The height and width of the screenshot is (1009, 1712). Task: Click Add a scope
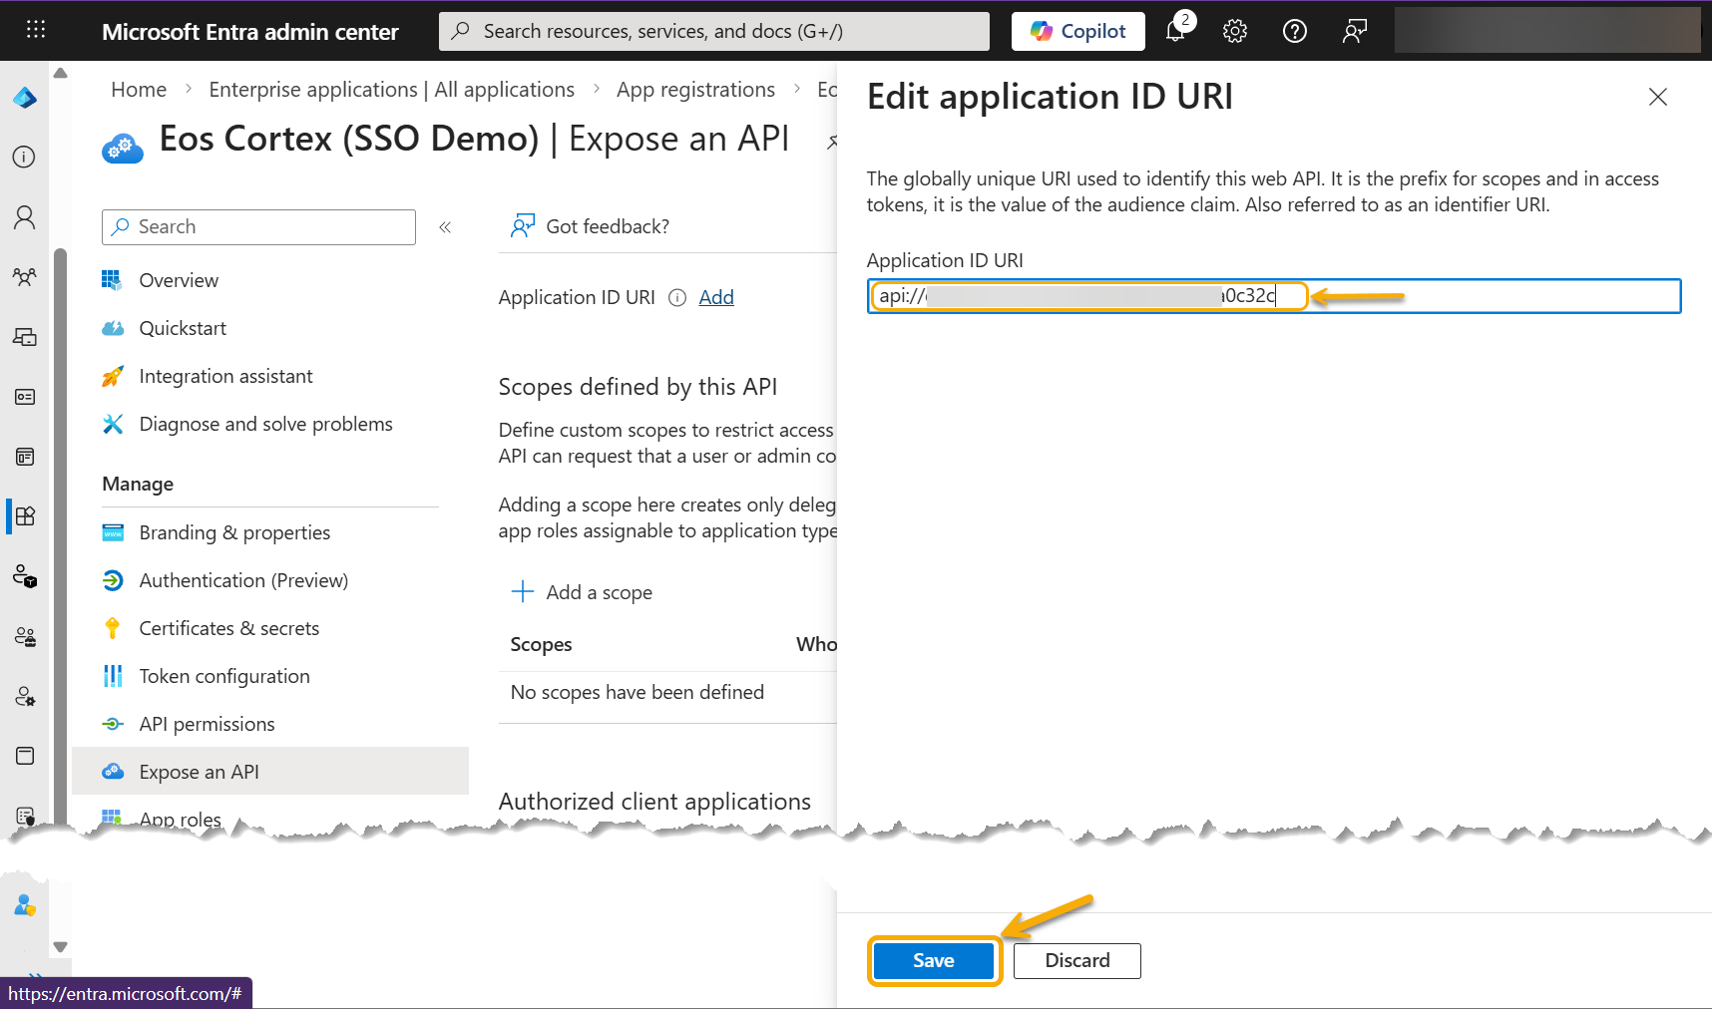[x=582, y=592]
